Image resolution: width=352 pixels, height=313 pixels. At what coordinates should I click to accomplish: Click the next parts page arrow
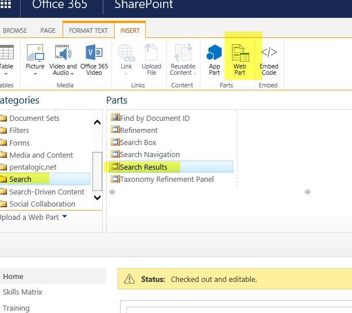point(308,192)
